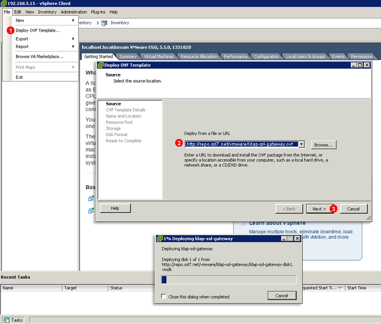
Task: Click the < Back wizard button
Action: coord(289,209)
